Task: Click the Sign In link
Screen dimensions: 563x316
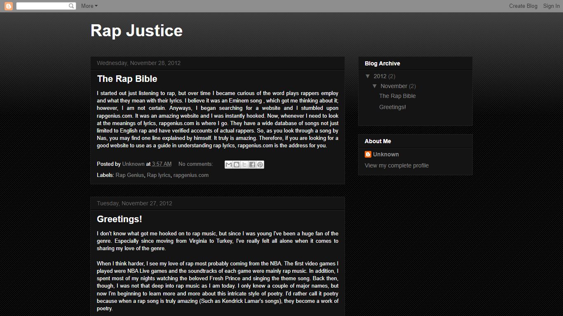Action: [551, 6]
